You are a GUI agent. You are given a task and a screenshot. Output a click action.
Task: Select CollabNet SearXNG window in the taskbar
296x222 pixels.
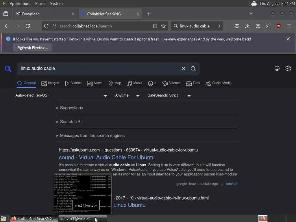pyautogui.click(x=34, y=219)
